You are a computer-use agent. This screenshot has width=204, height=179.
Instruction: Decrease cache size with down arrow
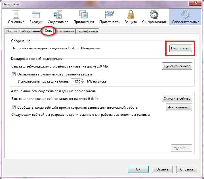pos(82,83)
